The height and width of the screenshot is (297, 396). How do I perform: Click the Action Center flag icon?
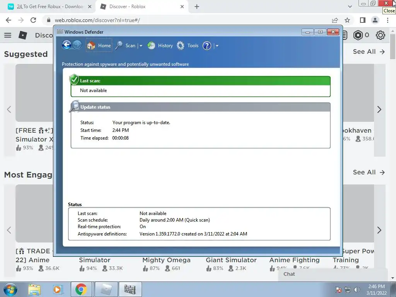(x=338, y=290)
